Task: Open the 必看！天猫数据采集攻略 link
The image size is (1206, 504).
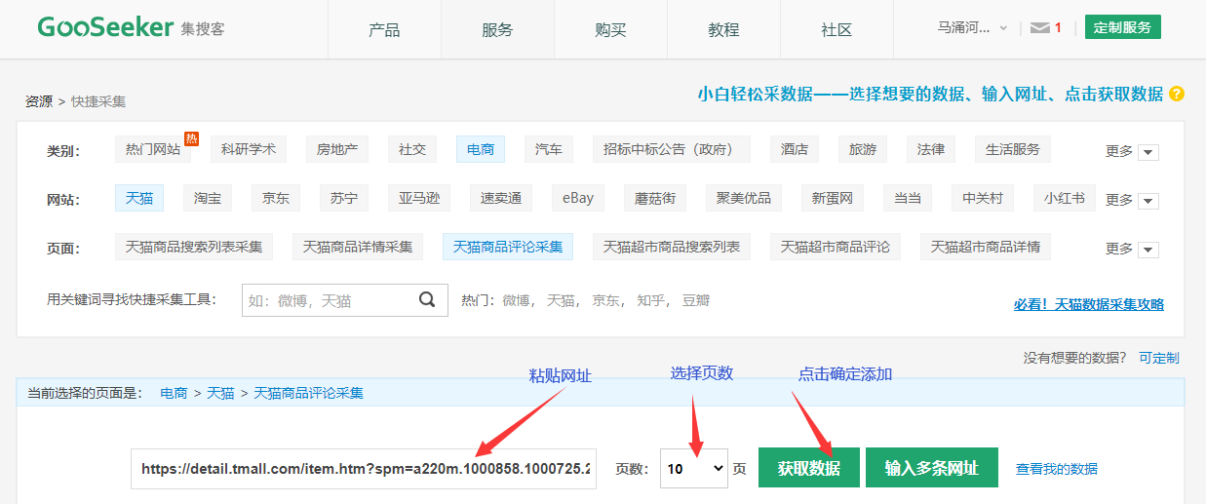Action: coord(1089,304)
